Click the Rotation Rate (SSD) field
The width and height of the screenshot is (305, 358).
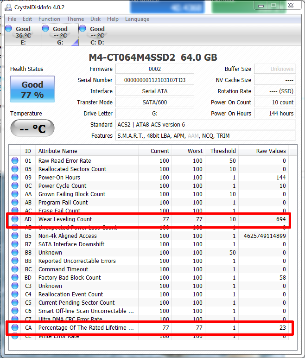275,91
